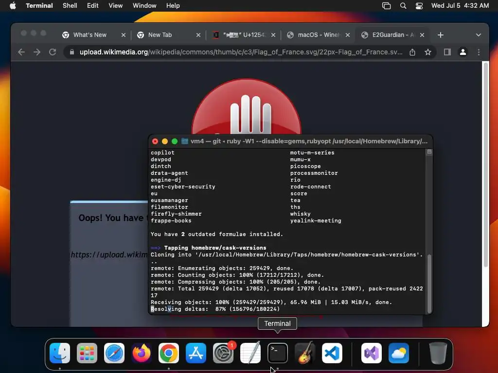498x373 pixels.
Task: Open Launchpad in the Dock
Action: 87,353
